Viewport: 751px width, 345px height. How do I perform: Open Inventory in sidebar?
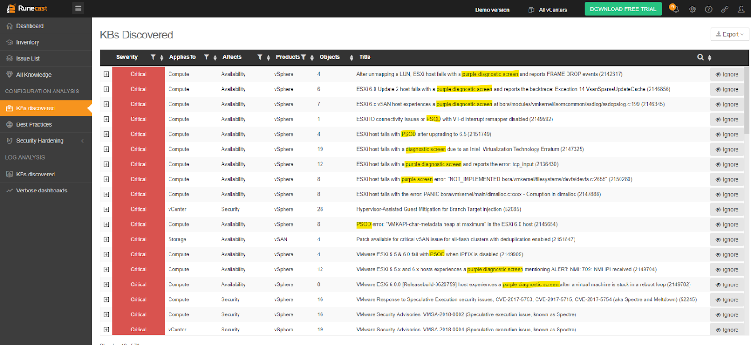[46, 42]
